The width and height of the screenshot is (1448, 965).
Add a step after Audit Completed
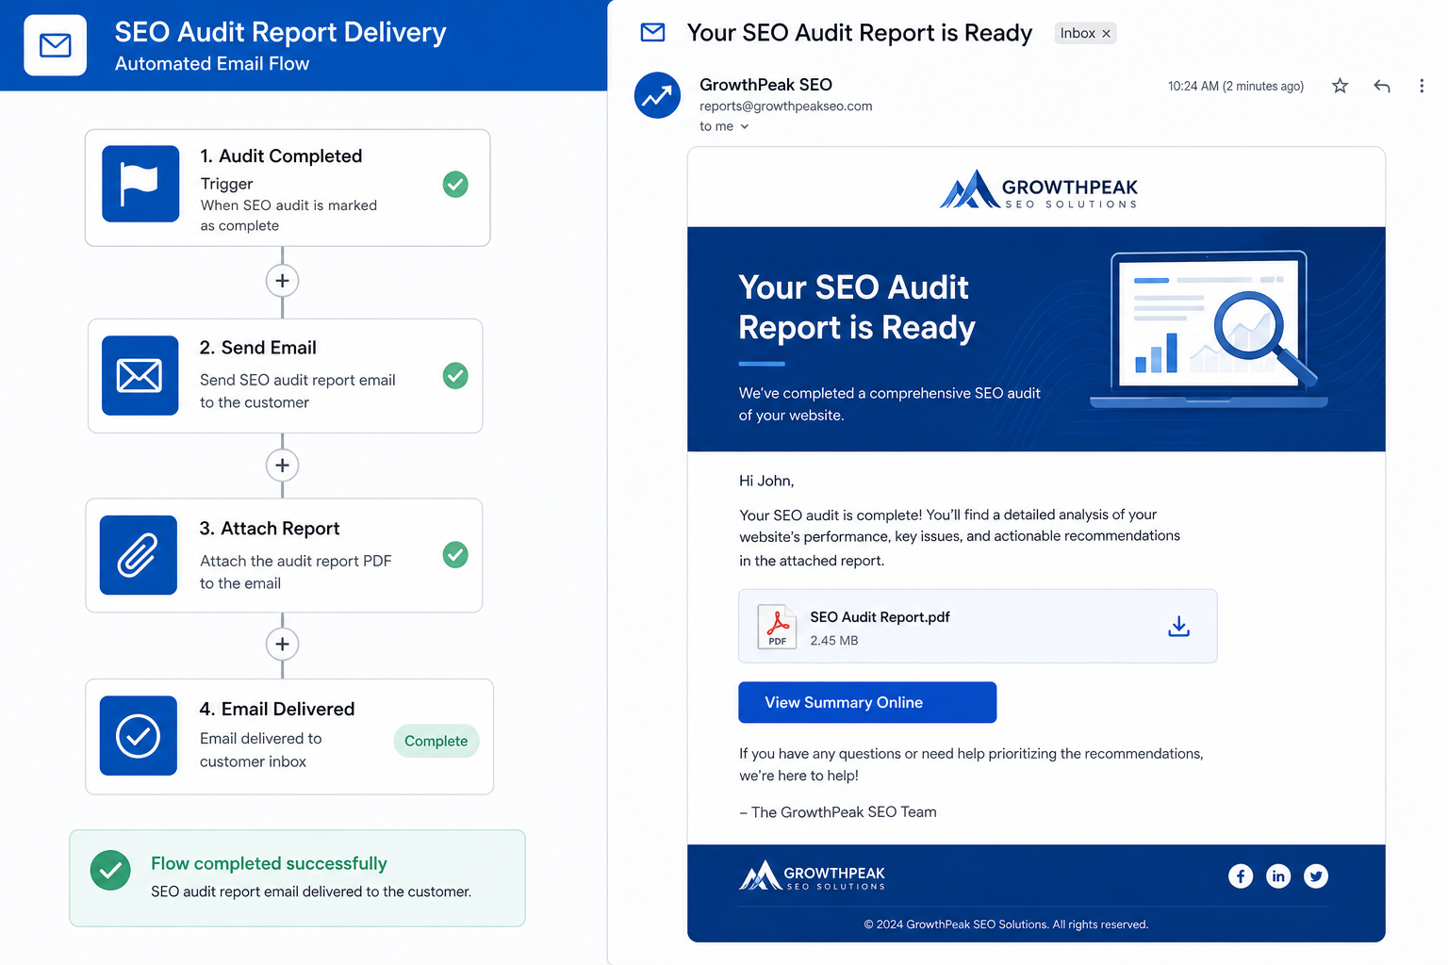(x=282, y=281)
